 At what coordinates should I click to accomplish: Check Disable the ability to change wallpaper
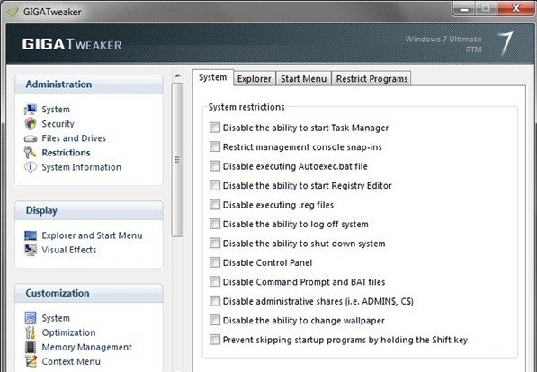pos(215,320)
